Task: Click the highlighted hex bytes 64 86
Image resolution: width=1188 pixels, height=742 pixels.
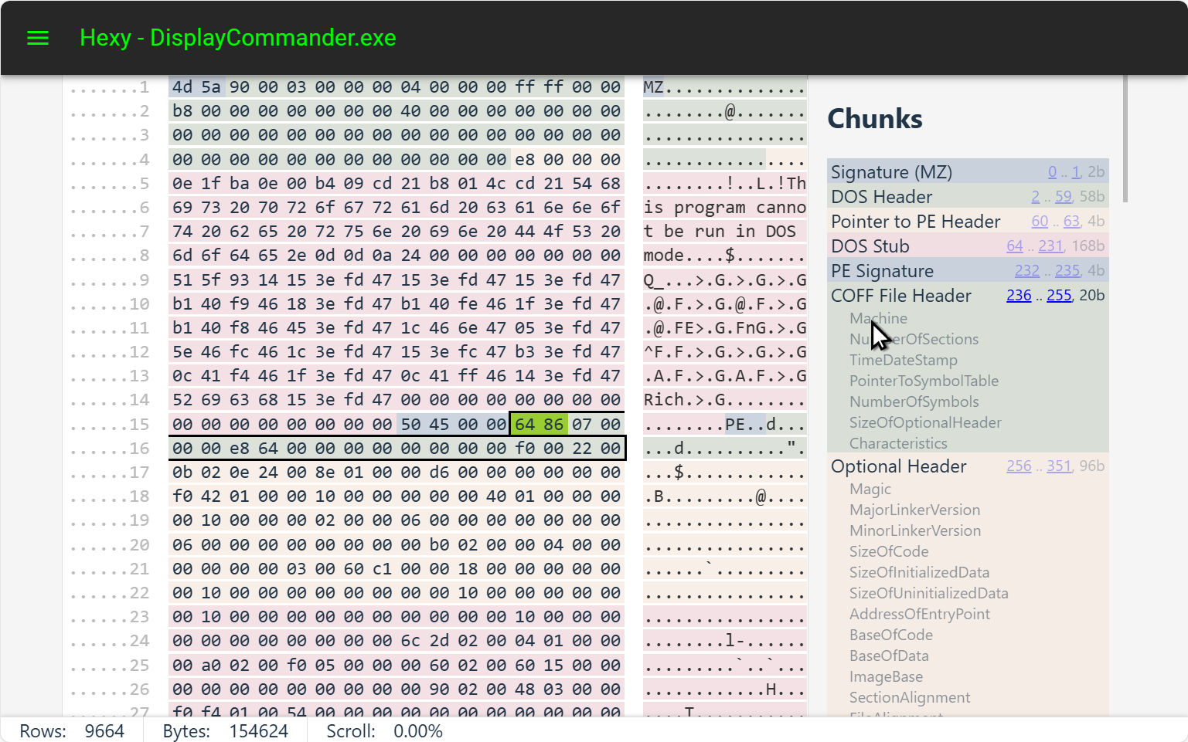Action: (539, 424)
